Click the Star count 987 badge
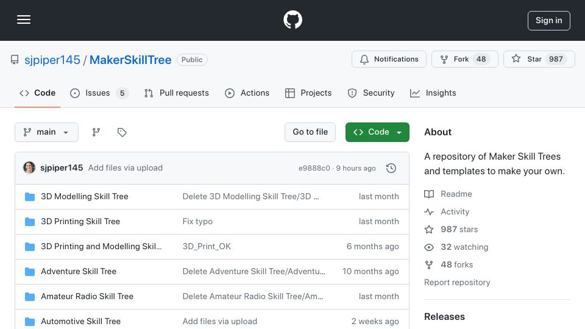The width and height of the screenshot is (585, 329). 556,59
